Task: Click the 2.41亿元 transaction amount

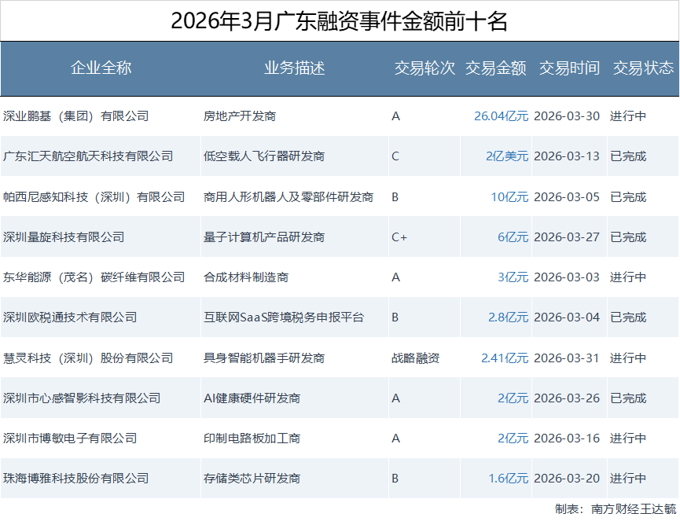Action: [x=505, y=358]
